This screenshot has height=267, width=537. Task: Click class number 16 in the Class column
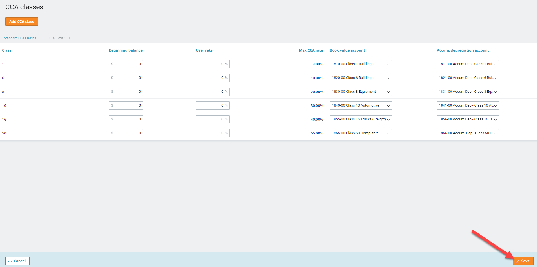point(4,120)
